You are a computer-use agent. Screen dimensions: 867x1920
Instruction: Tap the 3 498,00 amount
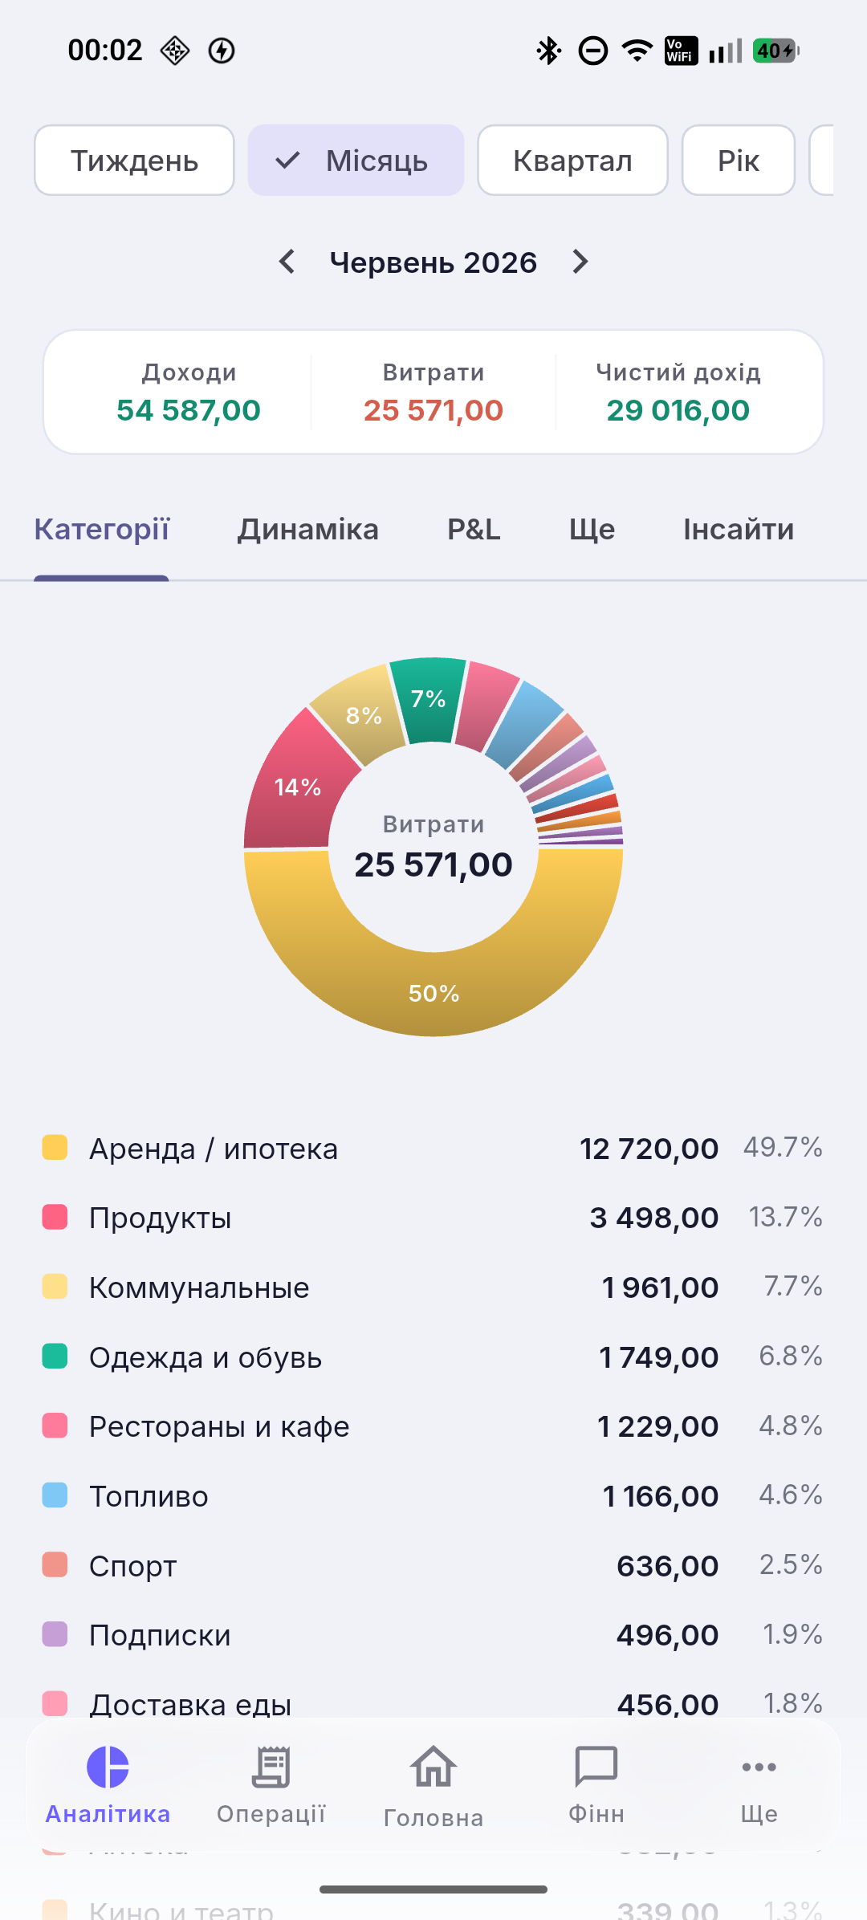[x=653, y=1218]
